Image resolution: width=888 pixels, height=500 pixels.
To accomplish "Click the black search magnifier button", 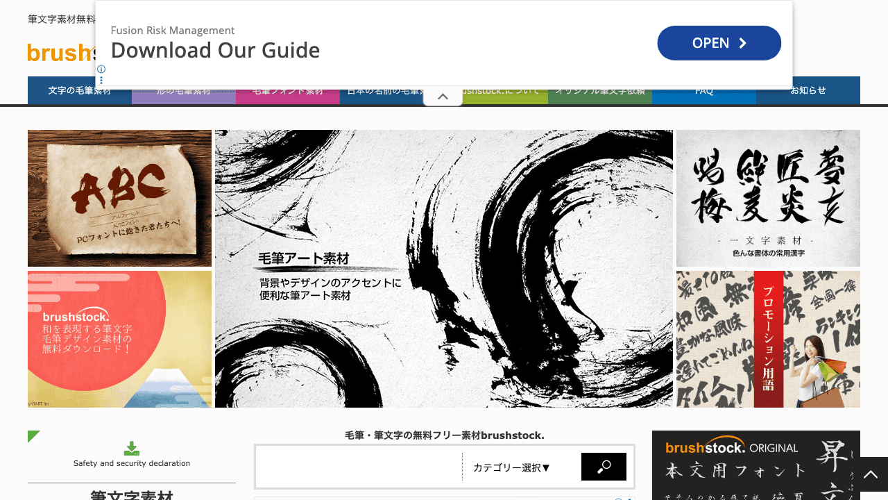I will pos(604,467).
